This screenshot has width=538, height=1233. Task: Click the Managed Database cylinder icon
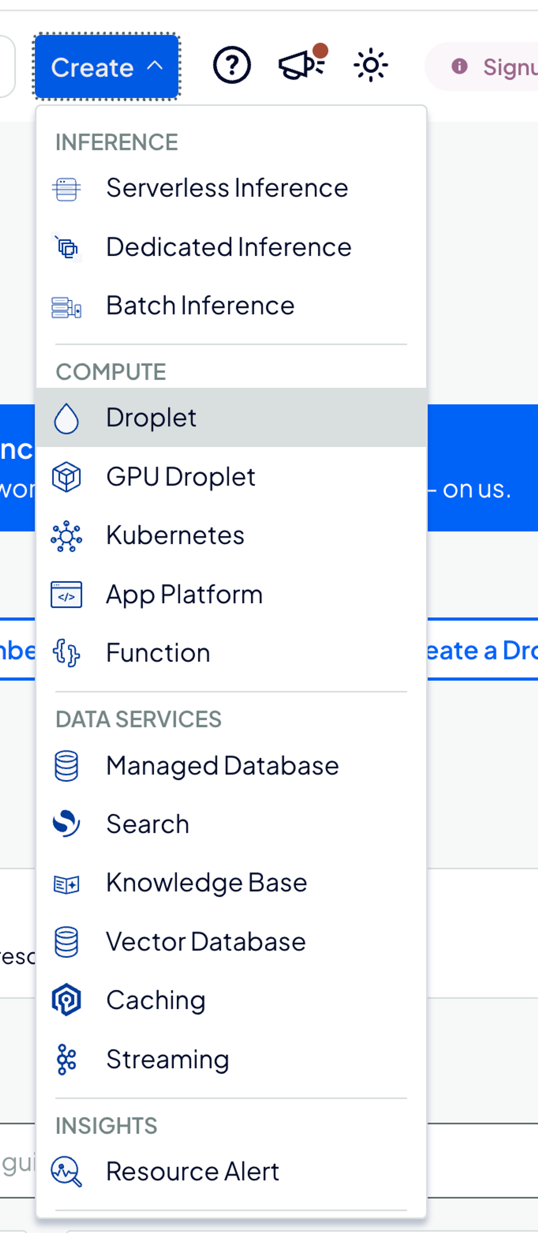pyautogui.click(x=66, y=766)
